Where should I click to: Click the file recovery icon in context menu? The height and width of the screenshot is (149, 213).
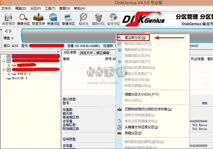(x=120, y=109)
